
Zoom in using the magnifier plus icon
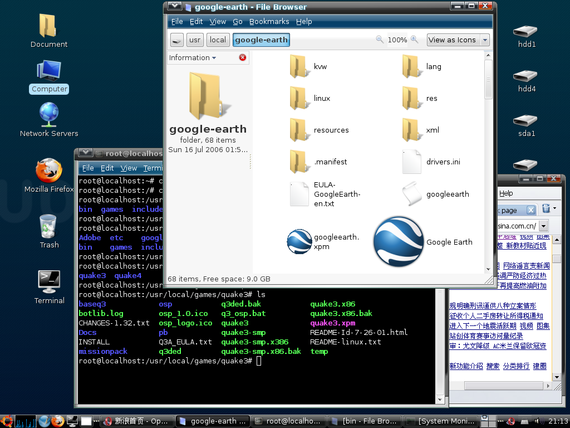pyautogui.click(x=414, y=40)
